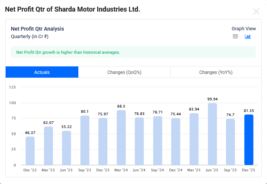
Task: Switch to Changes (YoY%) tab
Action: [216, 72]
